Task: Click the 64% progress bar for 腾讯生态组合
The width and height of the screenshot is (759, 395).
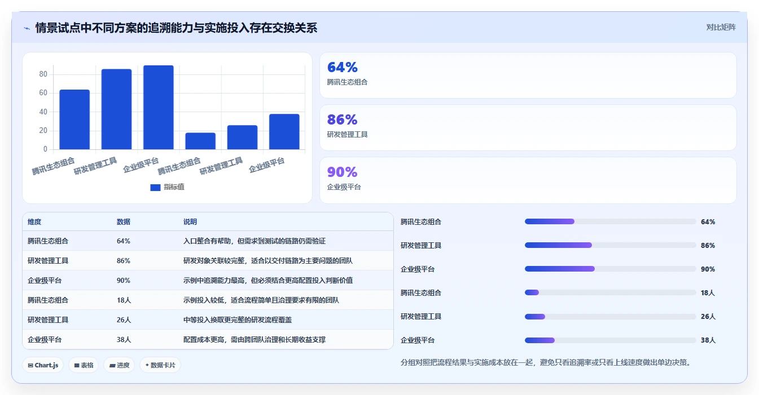Action: (611, 221)
